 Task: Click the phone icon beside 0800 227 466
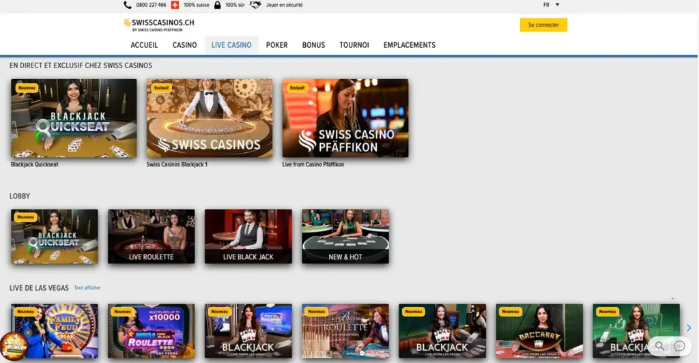click(x=128, y=5)
